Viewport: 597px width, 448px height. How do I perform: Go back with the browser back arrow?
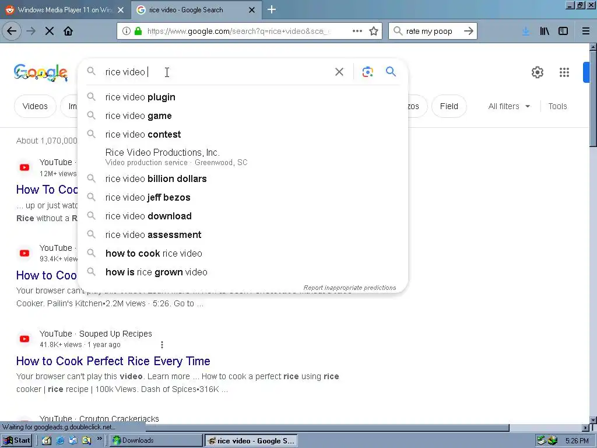point(12,31)
